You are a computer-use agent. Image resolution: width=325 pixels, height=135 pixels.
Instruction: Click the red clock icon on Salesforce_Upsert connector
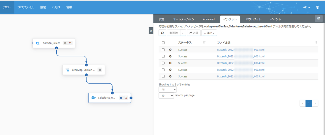(x=126, y=98)
